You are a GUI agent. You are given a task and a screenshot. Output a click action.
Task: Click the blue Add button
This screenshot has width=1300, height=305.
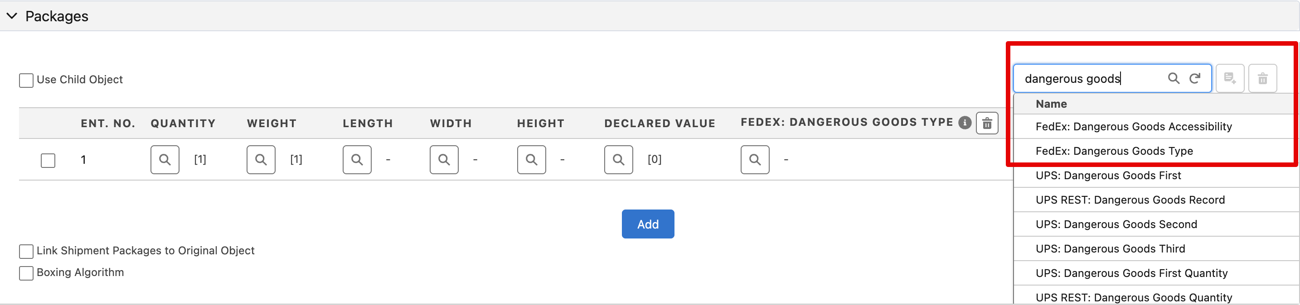(x=648, y=224)
